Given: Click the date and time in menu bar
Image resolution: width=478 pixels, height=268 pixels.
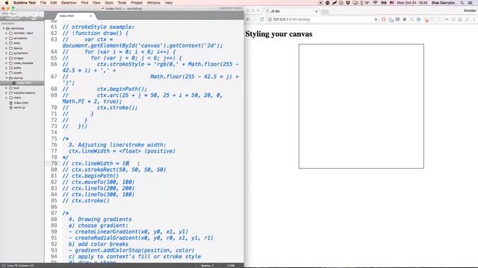Looking at the screenshot, I should point(412,3).
